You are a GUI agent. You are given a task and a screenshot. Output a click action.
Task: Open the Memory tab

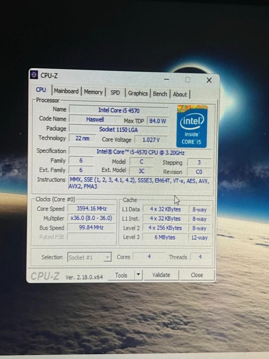coord(93,92)
